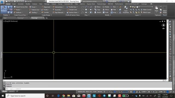Viewport: 175px width, 98px height.
Task: Switch to the Analyze ribbon tab
Action: click(x=35, y=4)
